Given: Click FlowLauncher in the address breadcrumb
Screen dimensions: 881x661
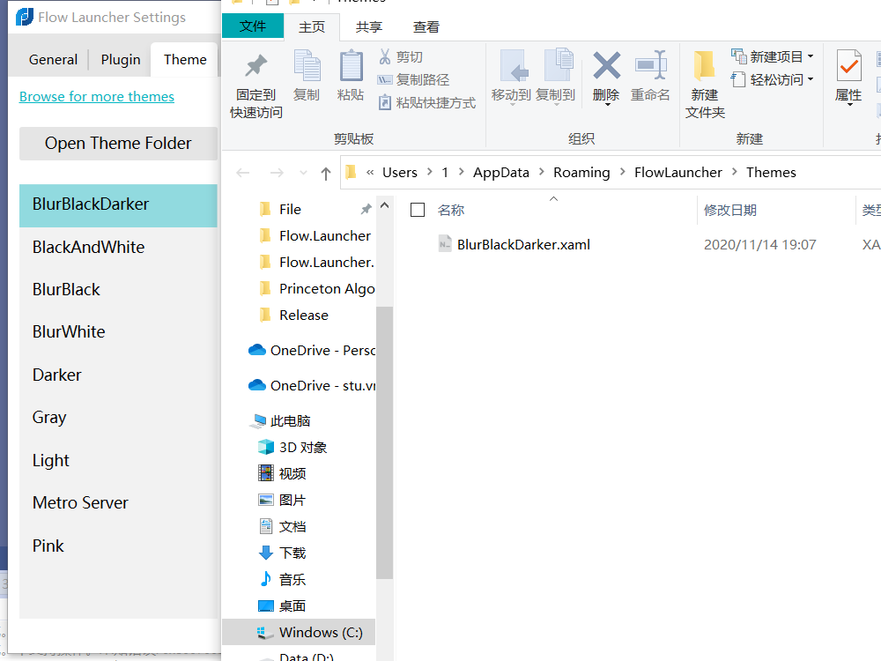Looking at the screenshot, I should click(x=678, y=172).
